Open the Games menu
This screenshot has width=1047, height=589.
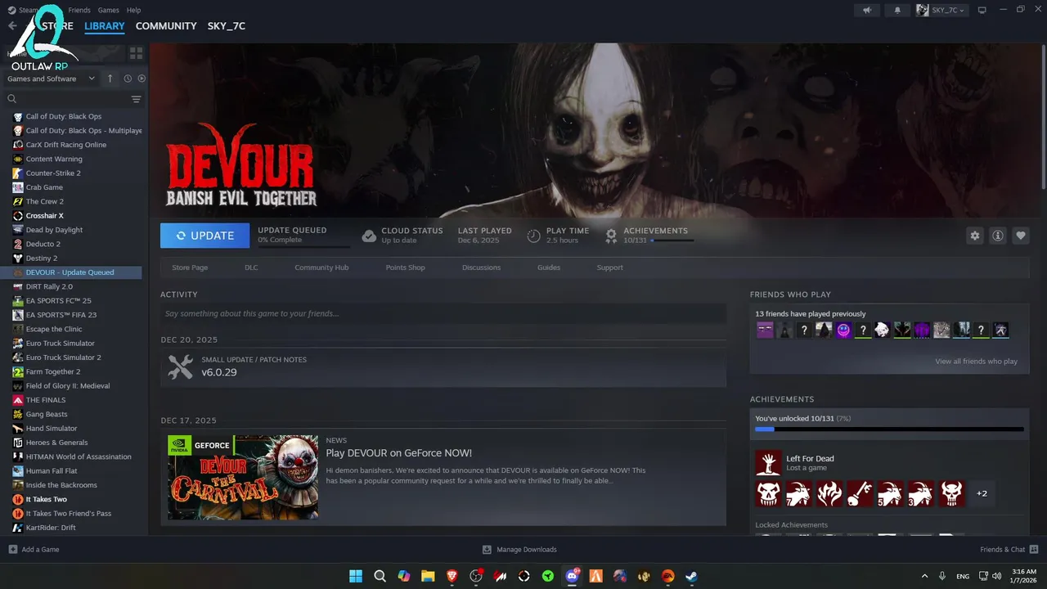[108, 10]
